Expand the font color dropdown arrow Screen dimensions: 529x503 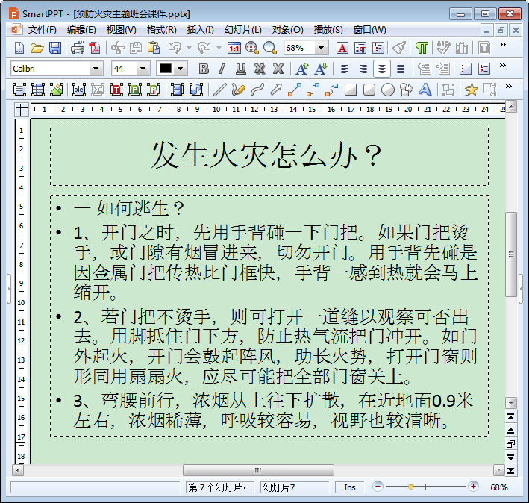(181, 69)
